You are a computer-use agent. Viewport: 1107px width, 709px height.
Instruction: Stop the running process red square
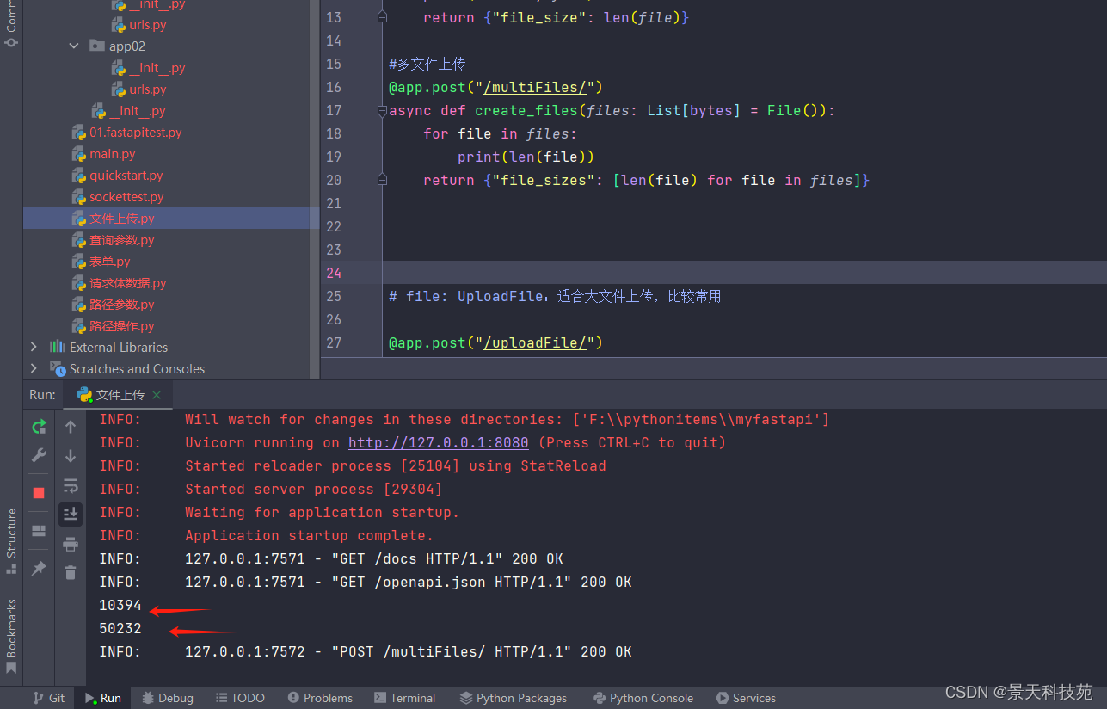click(x=39, y=493)
